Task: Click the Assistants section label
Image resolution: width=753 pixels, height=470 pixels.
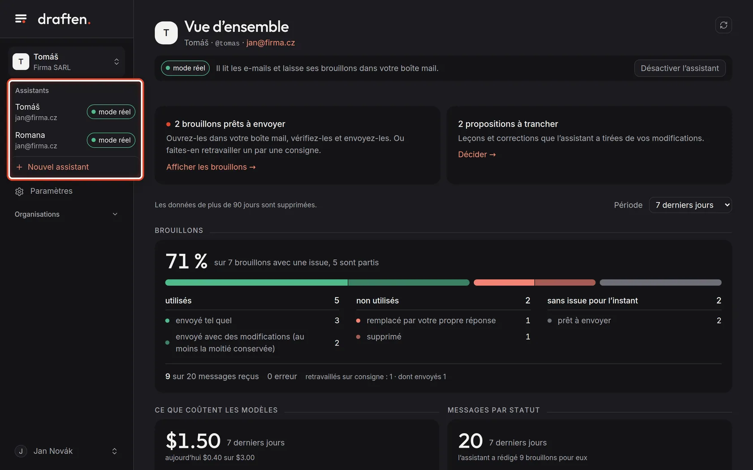Action: pos(32,90)
